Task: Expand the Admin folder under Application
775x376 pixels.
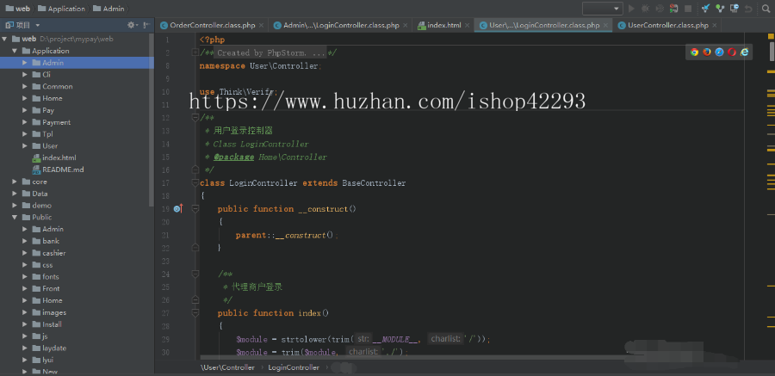Action: pos(25,63)
